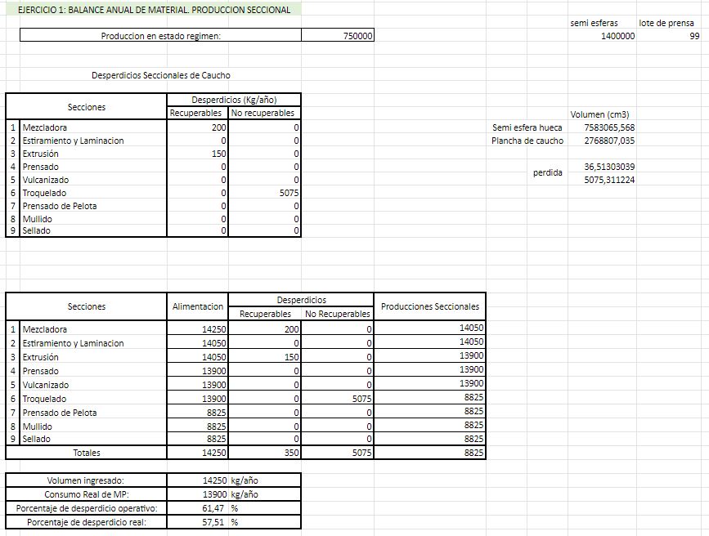Select Troquelado no recuperables cell 5075 in first table
This screenshot has height=536, width=709.
click(x=264, y=193)
